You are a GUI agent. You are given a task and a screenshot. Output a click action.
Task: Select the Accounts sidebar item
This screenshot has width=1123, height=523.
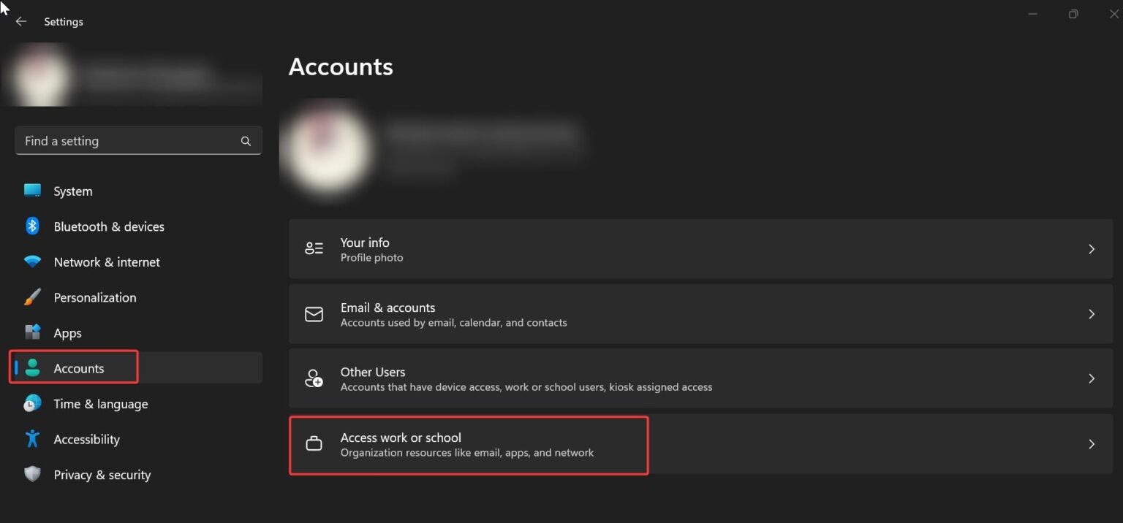tap(78, 368)
